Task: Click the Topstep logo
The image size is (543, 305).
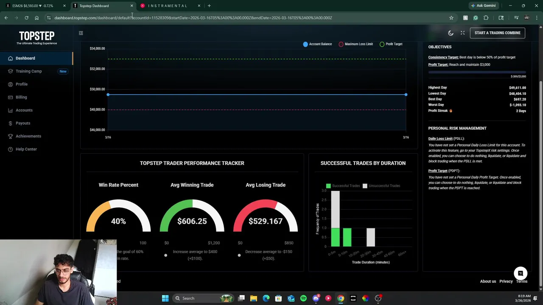Action: [x=36, y=37]
